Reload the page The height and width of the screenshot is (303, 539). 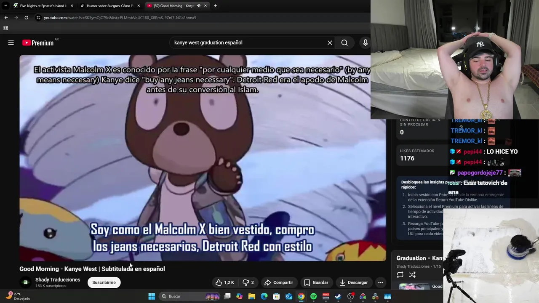coord(26,18)
